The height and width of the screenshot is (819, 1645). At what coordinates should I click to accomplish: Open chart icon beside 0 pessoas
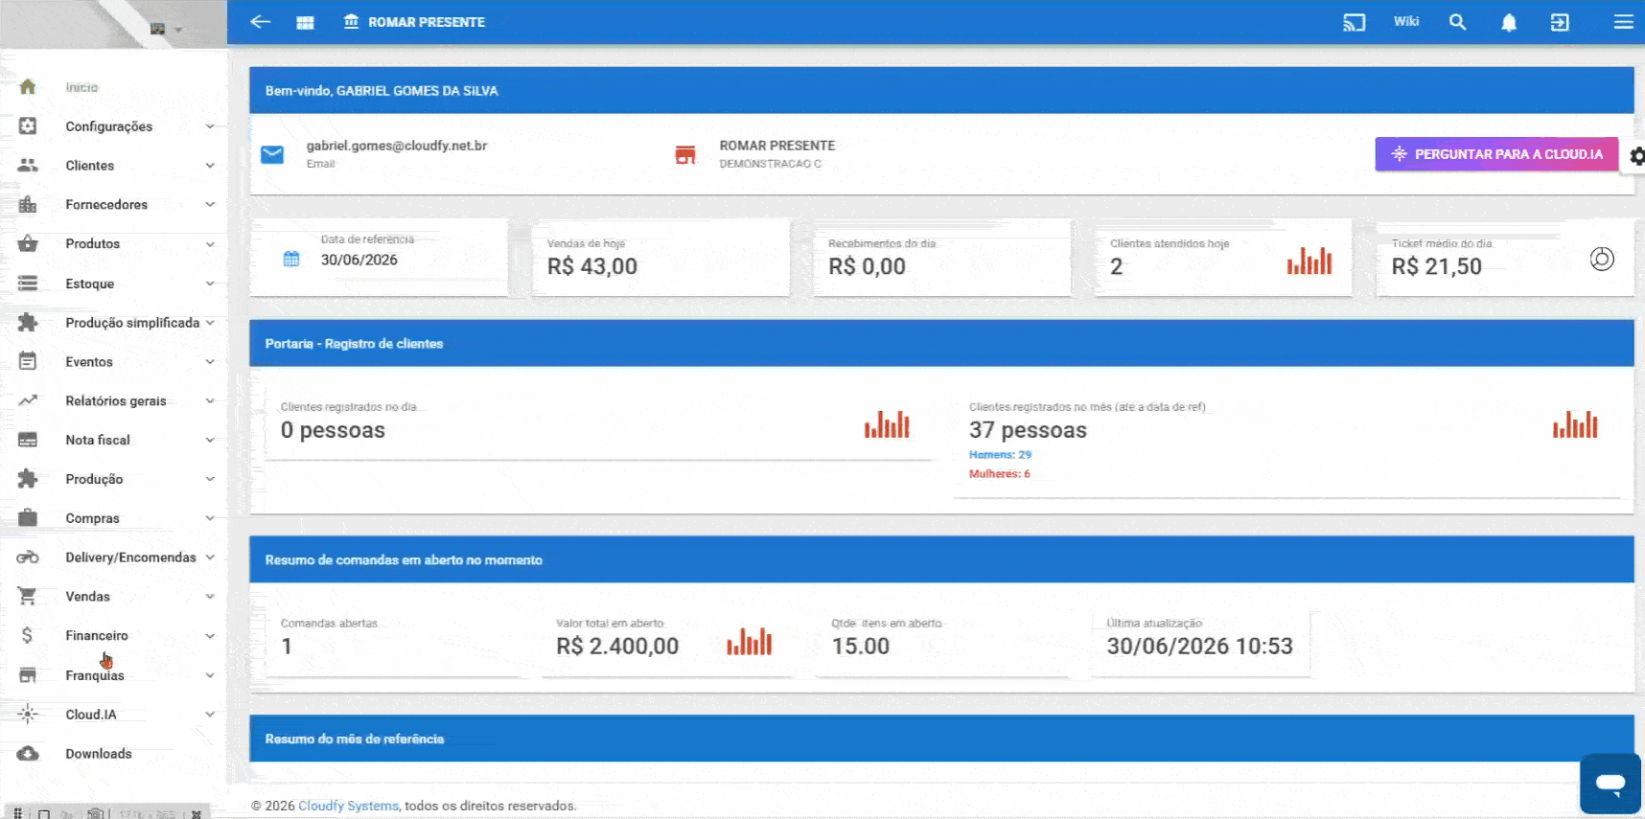tap(887, 424)
